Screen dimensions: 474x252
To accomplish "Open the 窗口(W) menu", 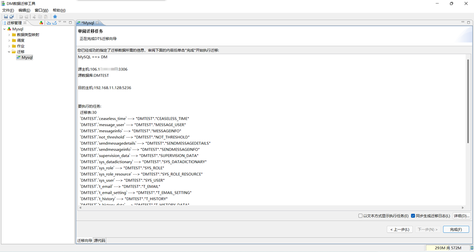I will (x=41, y=10).
